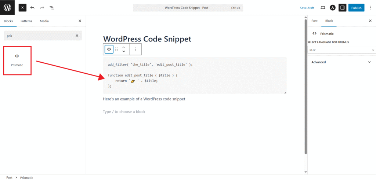Expand the Advanced panel
Screen dimensions: 376x180
(341, 62)
